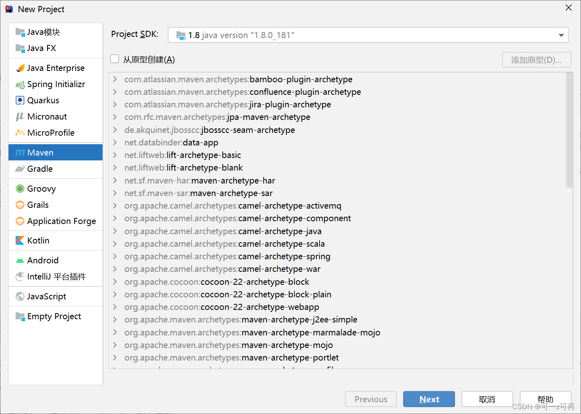581x414 pixels.
Task: Pick Empty Project from the list
Action: [56, 316]
